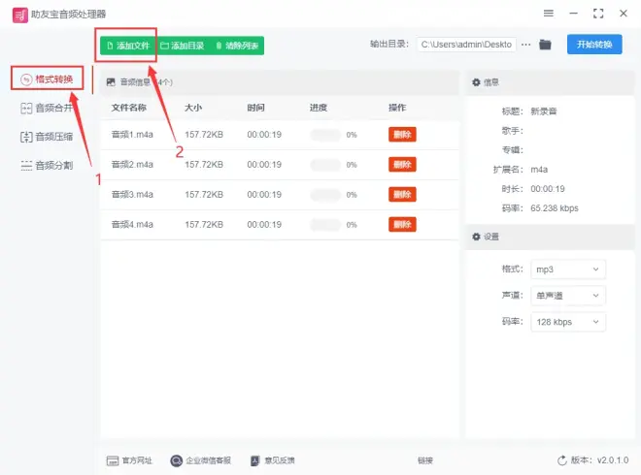Click the 大小 column header
Viewport: 641px width, 475px height.
pos(193,108)
